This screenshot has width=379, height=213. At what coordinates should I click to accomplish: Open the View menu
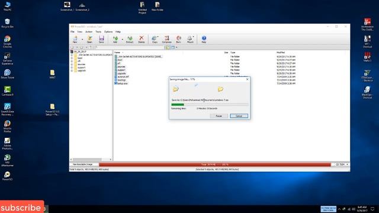79,31
